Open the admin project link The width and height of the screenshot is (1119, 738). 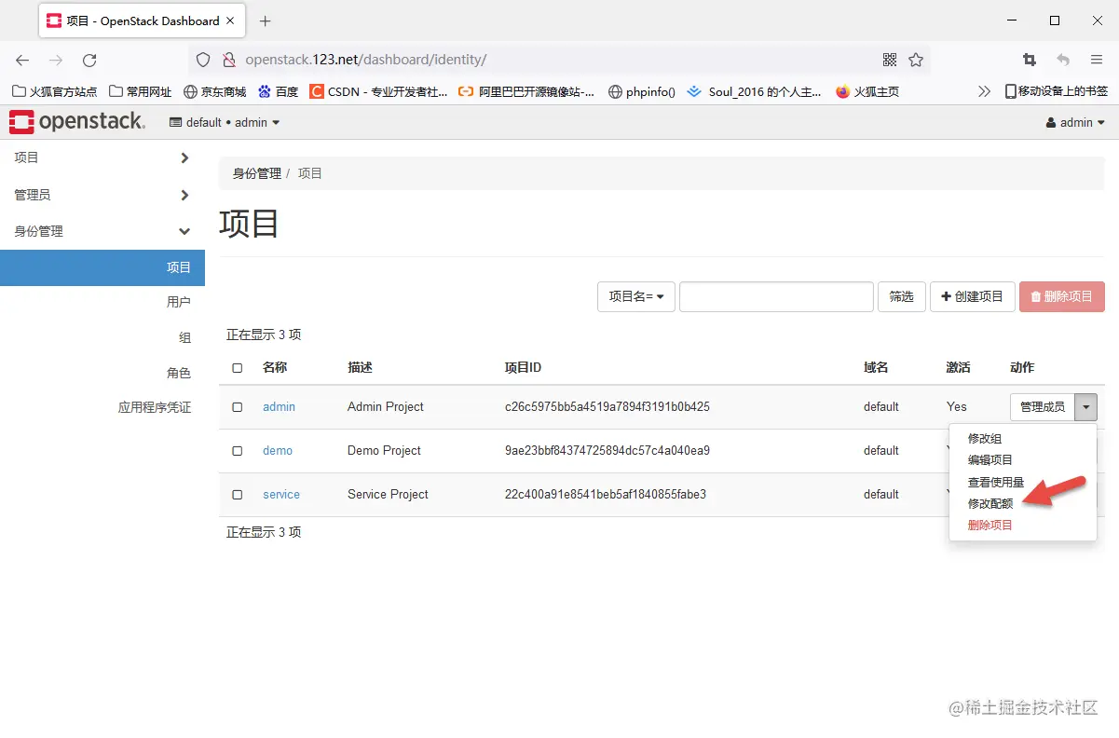pos(278,407)
